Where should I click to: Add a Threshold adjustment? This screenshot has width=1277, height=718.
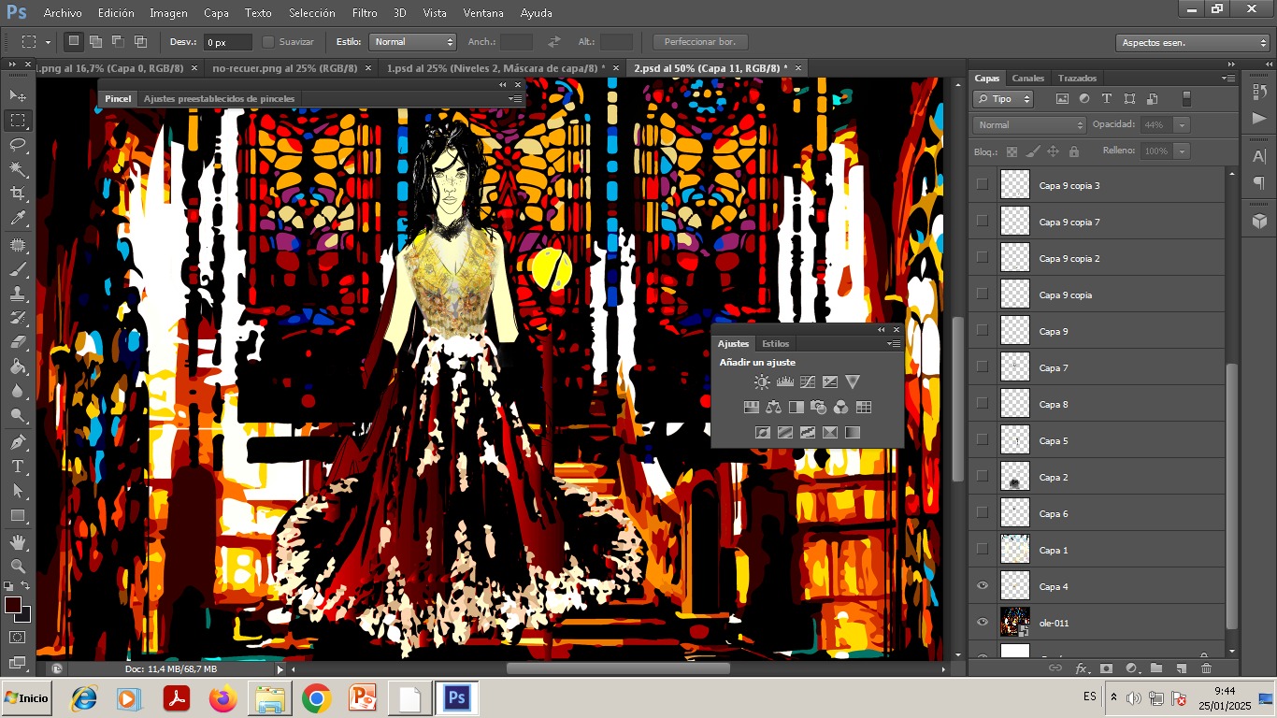coord(807,432)
